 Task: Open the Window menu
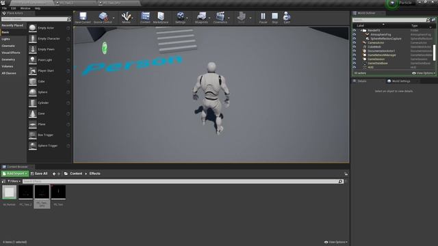(x=25, y=8)
